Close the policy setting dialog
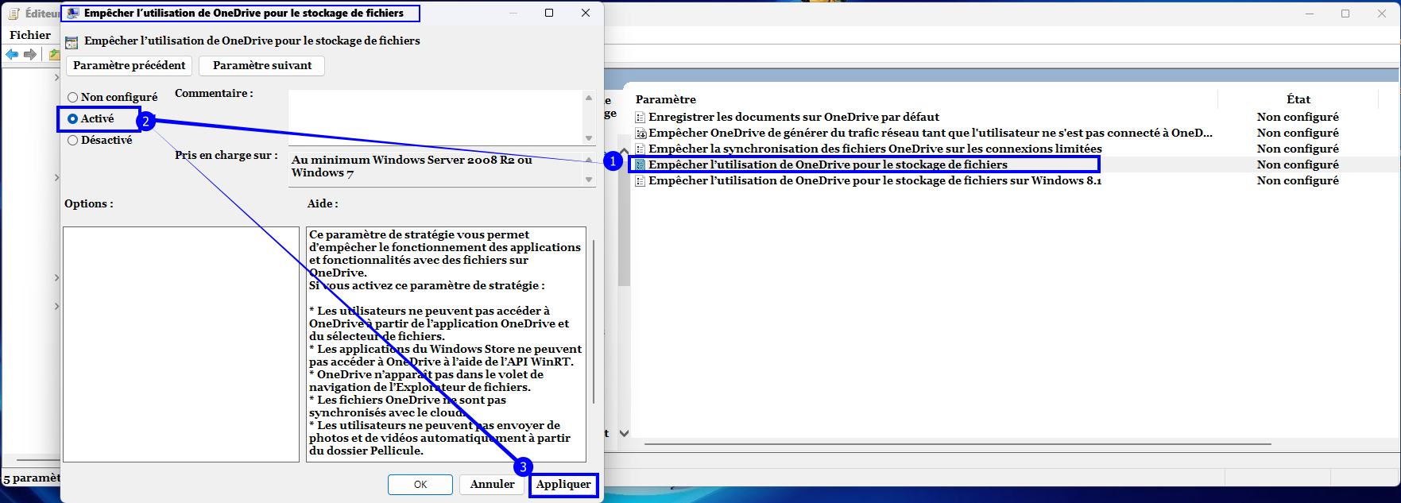Viewport: 1401px width, 503px height. click(x=586, y=13)
